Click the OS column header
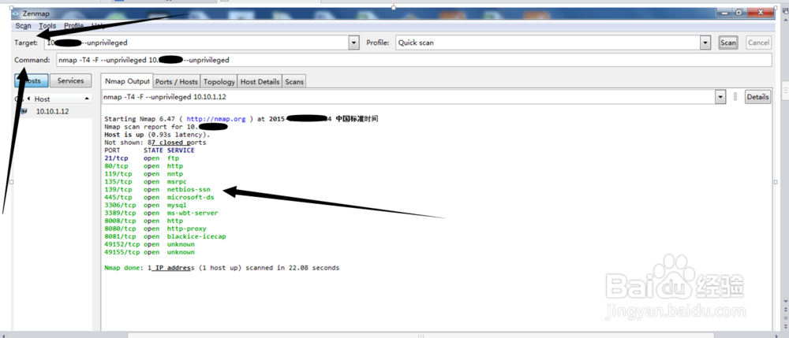 pos(19,99)
